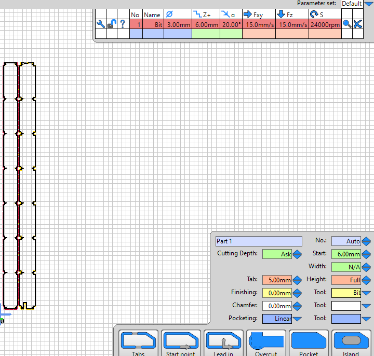Click the Finishing 0.00mm value field
The width and height of the screenshot is (374, 356).
pyautogui.click(x=277, y=293)
